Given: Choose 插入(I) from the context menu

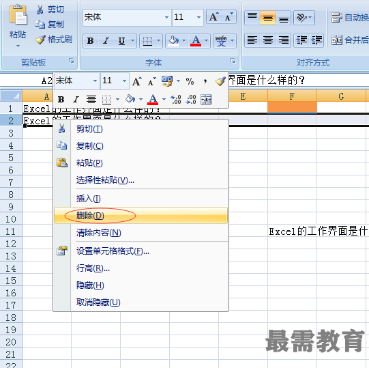Looking at the screenshot, I should click(x=141, y=199).
